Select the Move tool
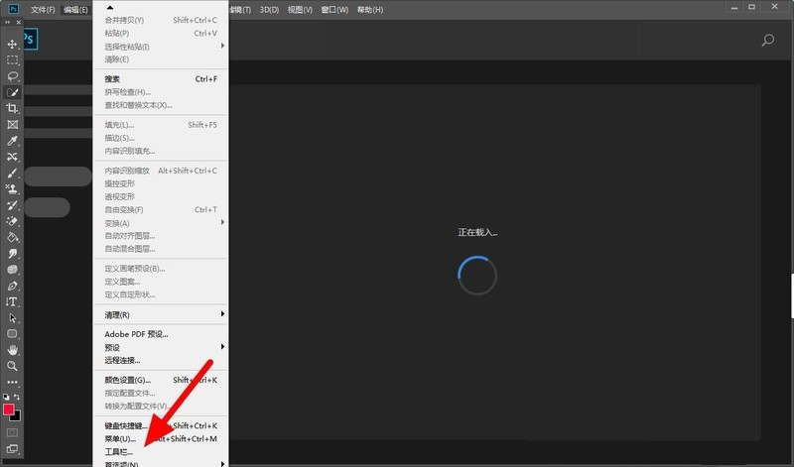 click(x=12, y=44)
